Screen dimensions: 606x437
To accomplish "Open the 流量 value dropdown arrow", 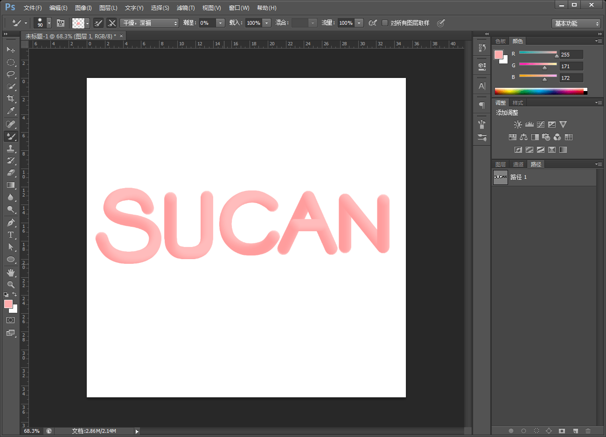I will pos(359,23).
